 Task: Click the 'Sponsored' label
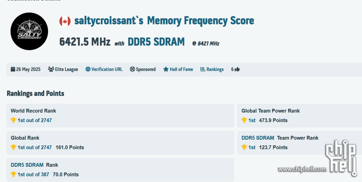146,70
